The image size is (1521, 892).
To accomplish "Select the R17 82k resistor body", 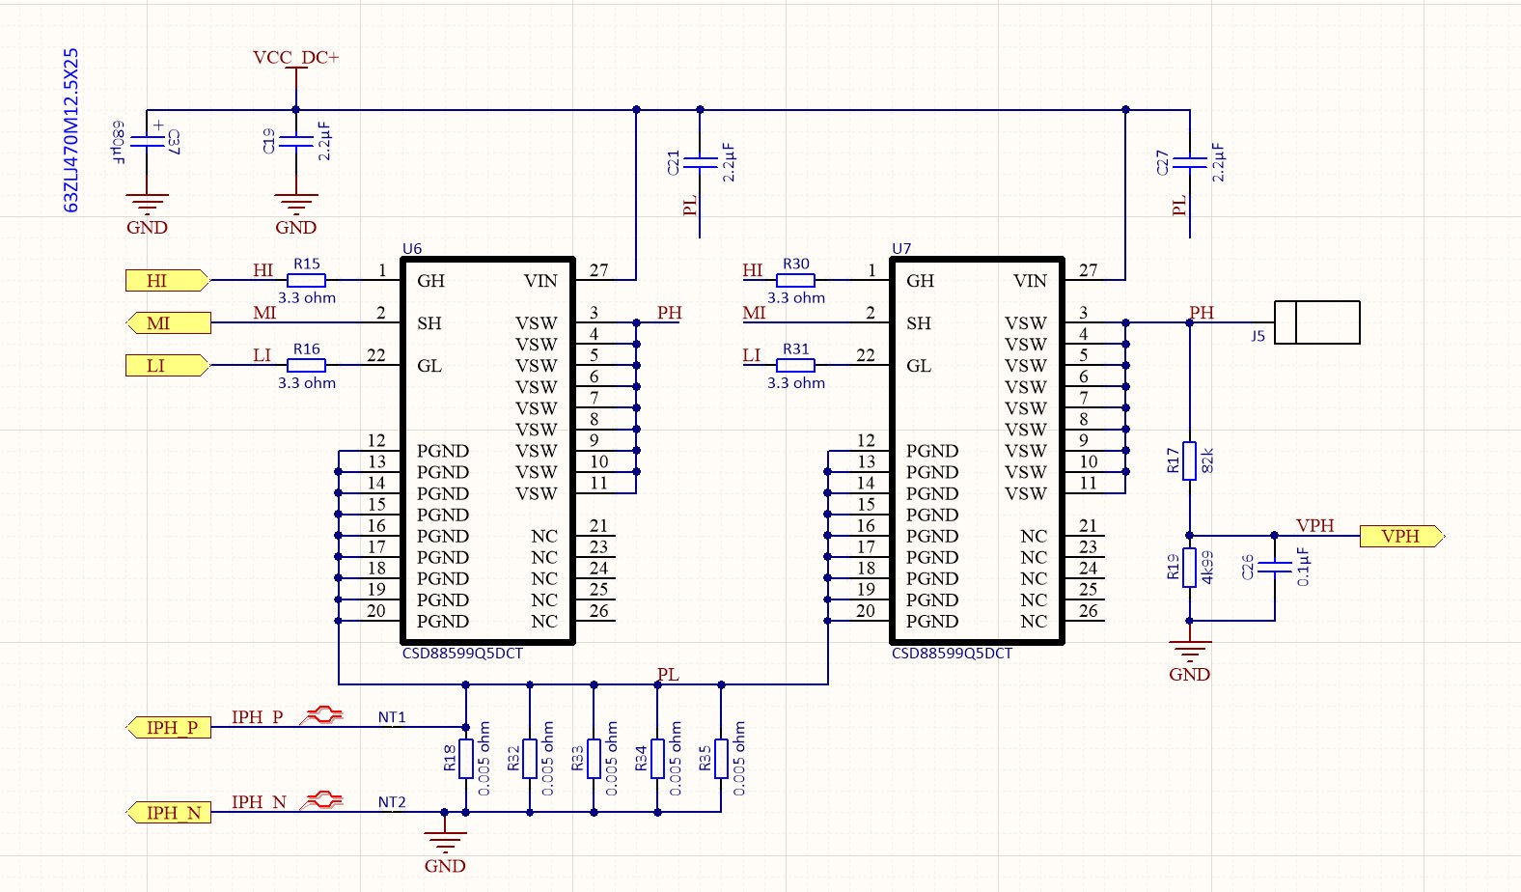I will (x=1190, y=460).
